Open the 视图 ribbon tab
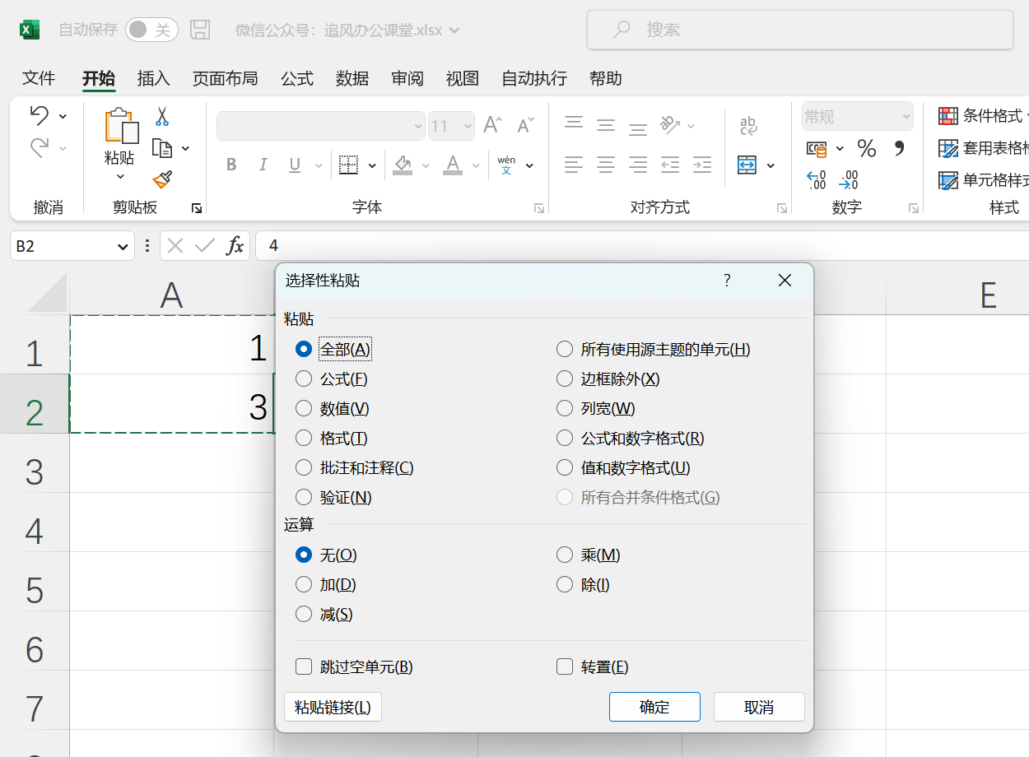This screenshot has height=757, width=1029. pyautogui.click(x=463, y=78)
